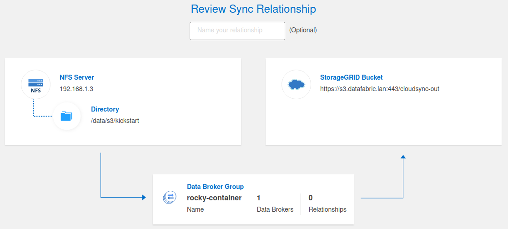Click the Data Broker Group heading
Image resolution: width=508 pixels, height=229 pixels.
(x=216, y=187)
